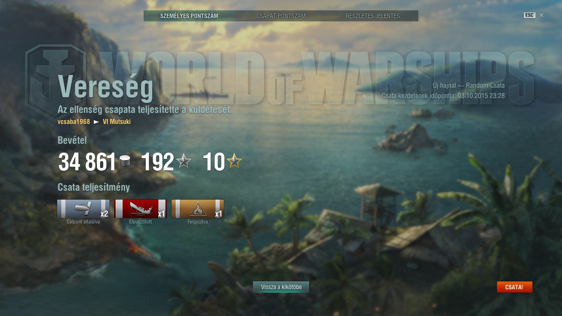The height and width of the screenshot is (316, 562).
Task: Click the VI Mutsuki ship name
Action: point(117,122)
